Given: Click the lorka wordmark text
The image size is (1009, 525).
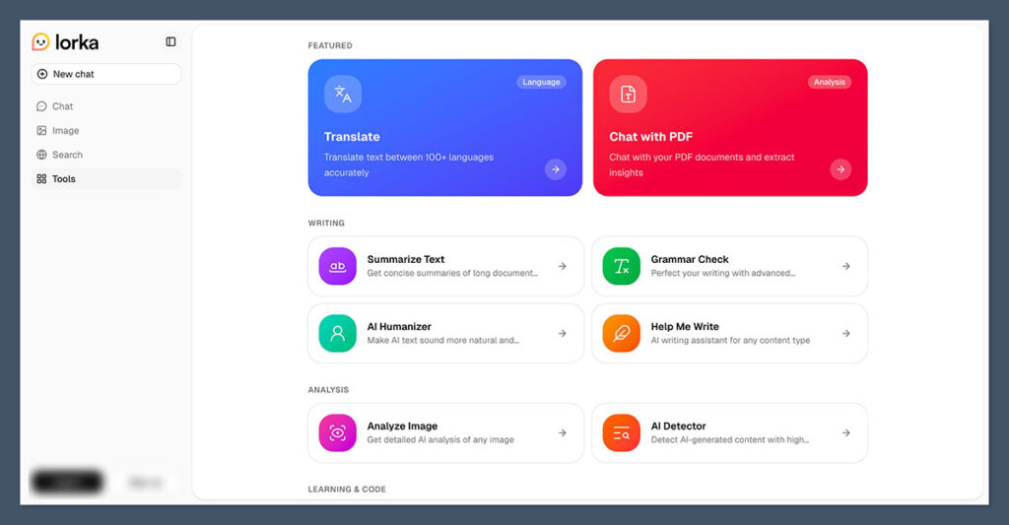Looking at the screenshot, I should [77, 42].
